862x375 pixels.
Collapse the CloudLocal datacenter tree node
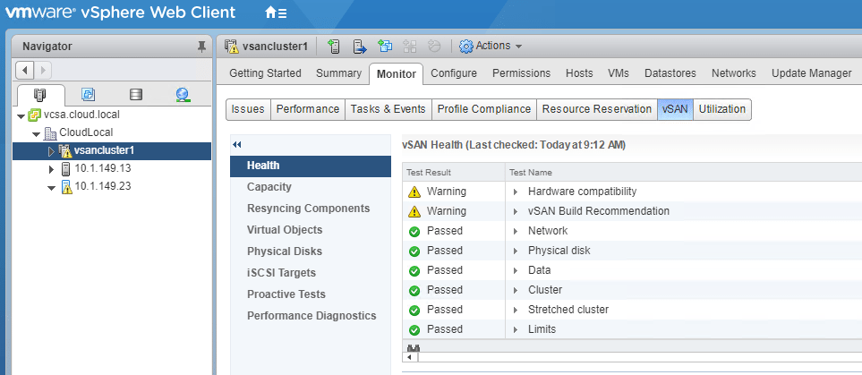pos(36,133)
